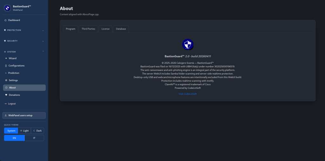Image resolution: width=325 pixels, height=161 pixels.
Task: Click the Donations heart icon
Action: pos(6,95)
